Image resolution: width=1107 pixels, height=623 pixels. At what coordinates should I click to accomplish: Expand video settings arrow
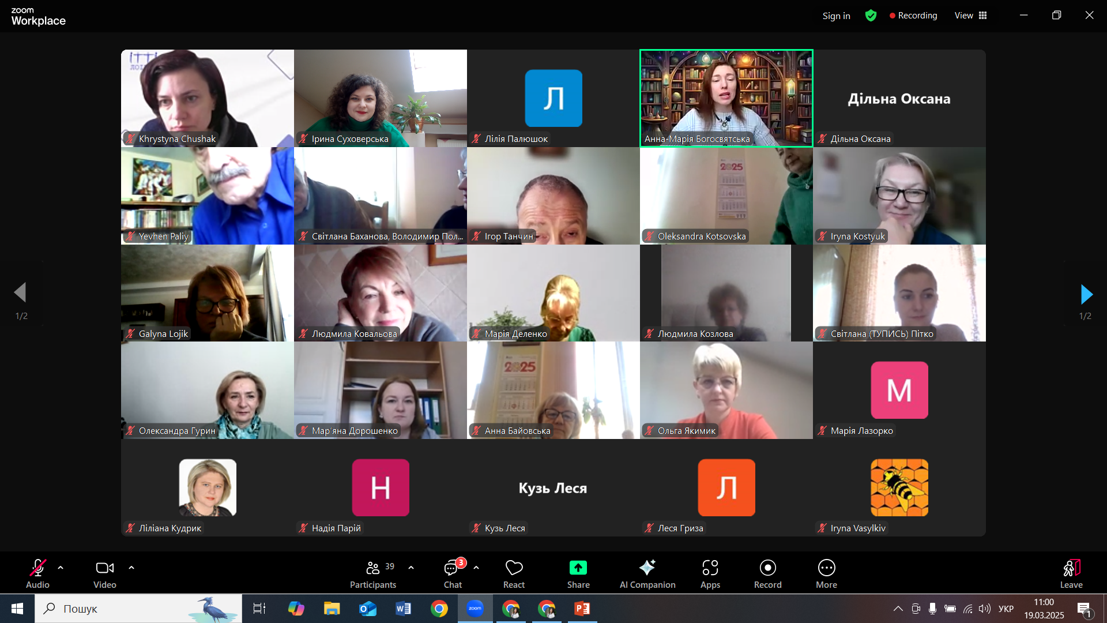(x=131, y=568)
